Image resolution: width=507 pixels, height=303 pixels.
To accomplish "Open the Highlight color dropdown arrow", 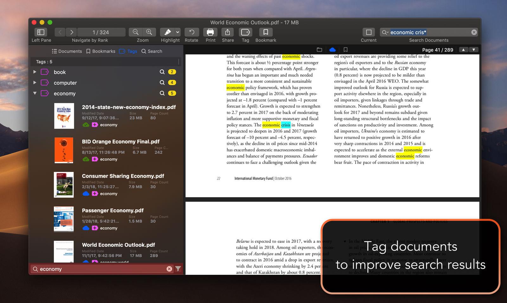I will point(178,32).
